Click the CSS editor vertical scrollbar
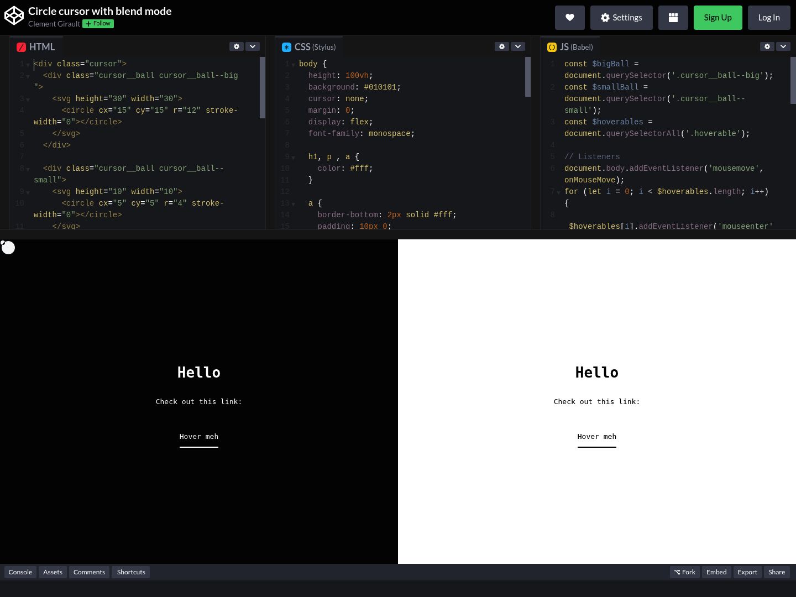Viewport: 796px width, 597px height. pos(528,77)
